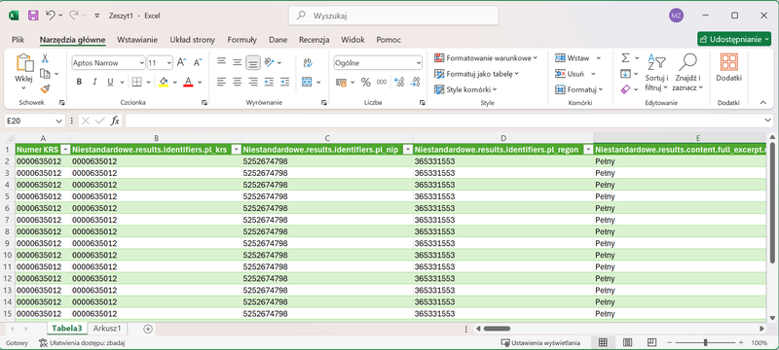Switch to Page Break Preview in status bar

pyautogui.click(x=651, y=342)
